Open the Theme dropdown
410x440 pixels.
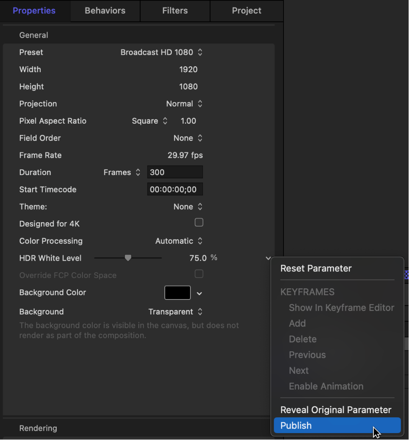click(188, 207)
